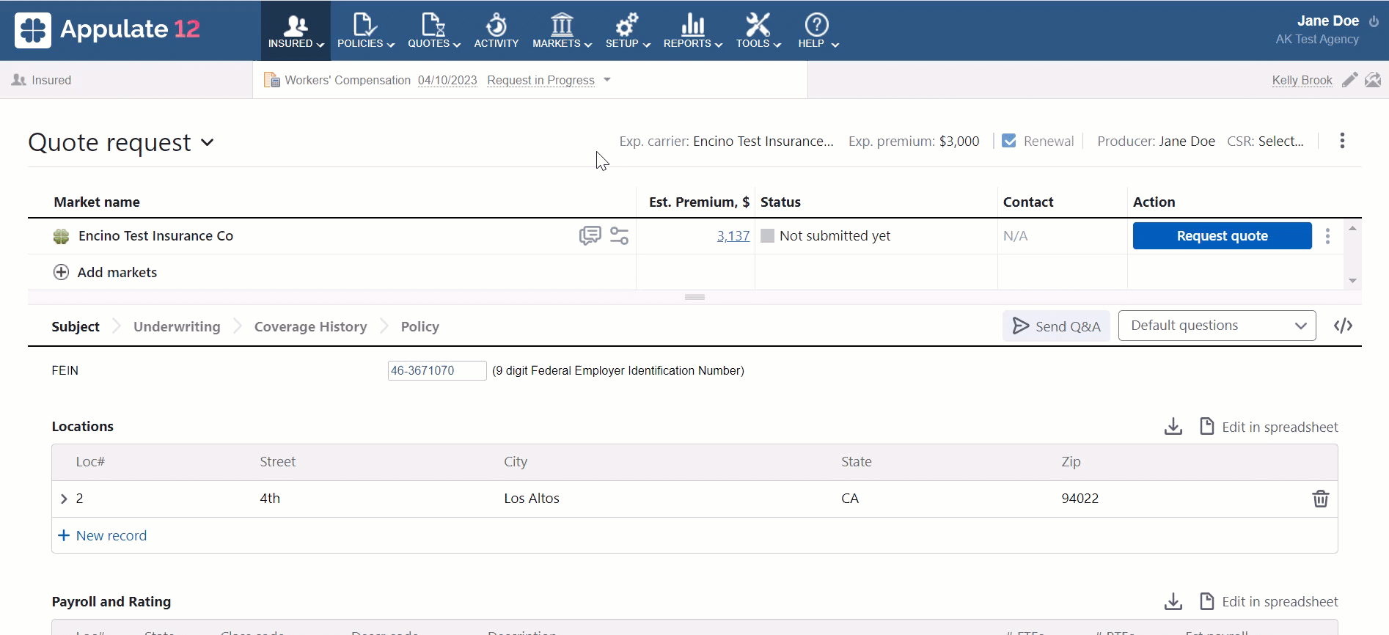Screen dimensions: 1389x635
Task: Click the Encino Test Insurance Co logo icon
Action: pos(61,236)
